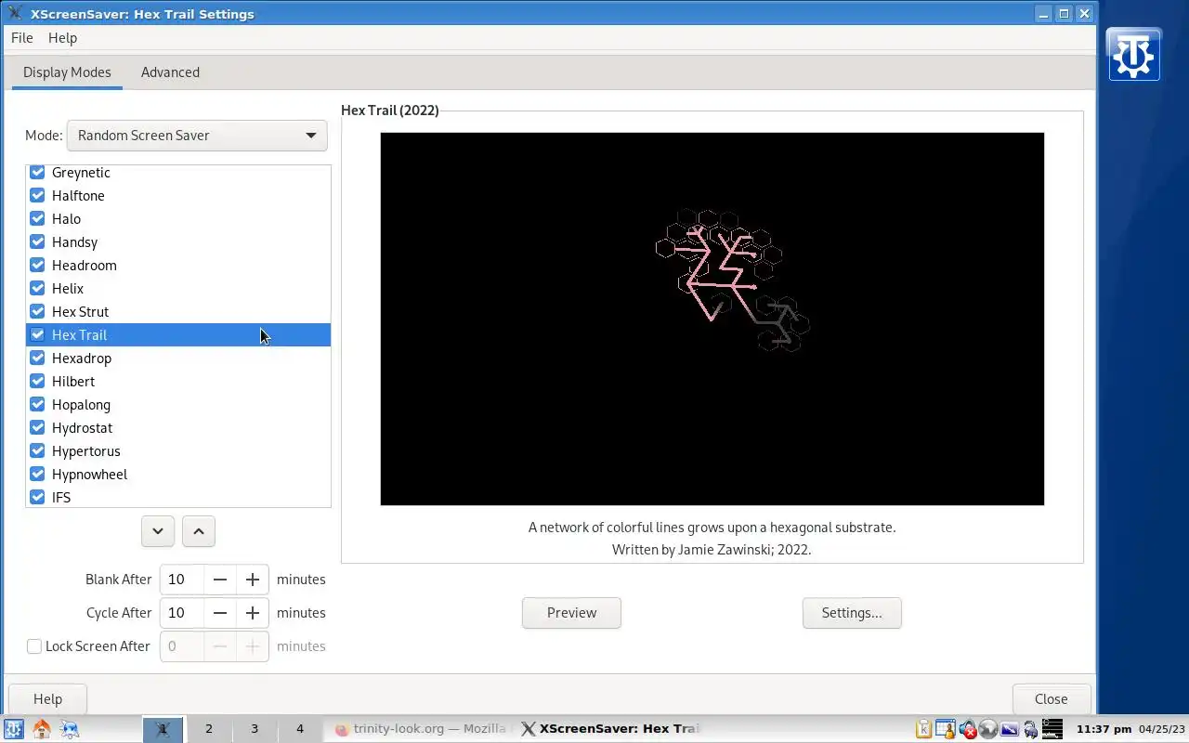Open the display settings tray icon
The width and height of the screenshot is (1189, 743).
pos(1010,729)
